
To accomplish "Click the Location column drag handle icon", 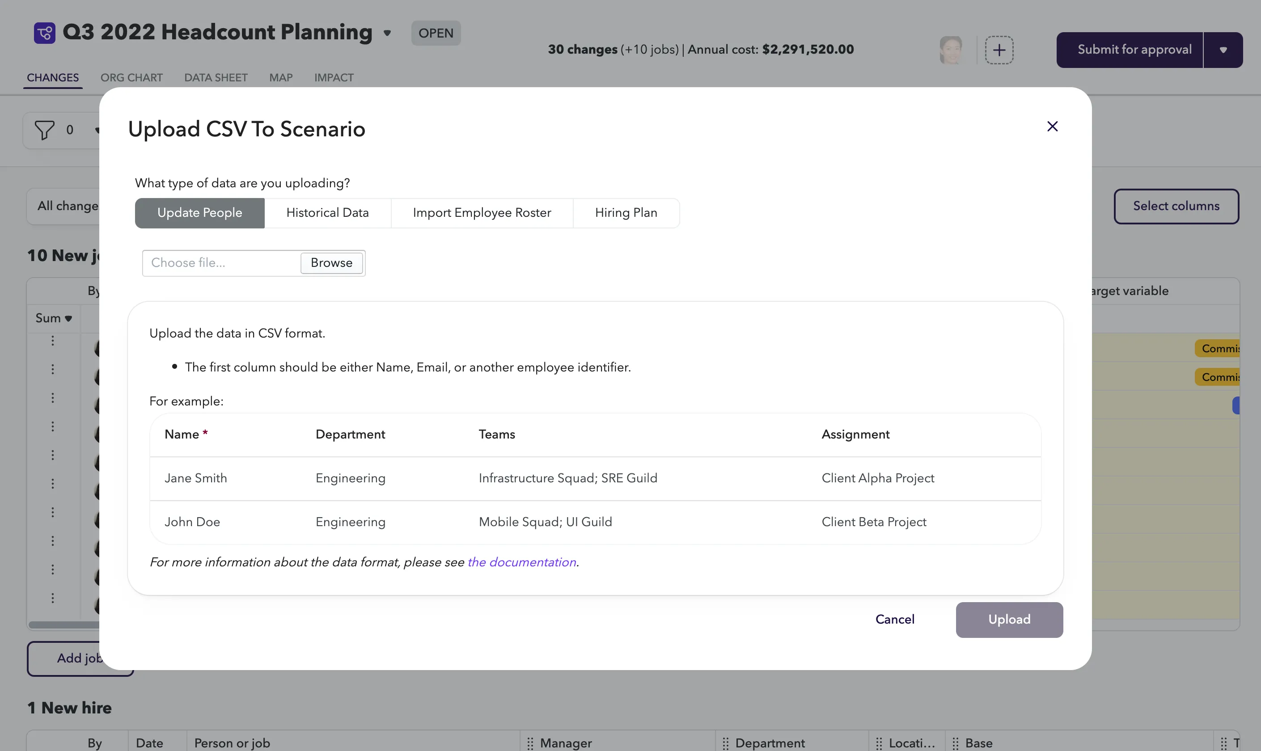I will pyautogui.click(x=879, y=743).
